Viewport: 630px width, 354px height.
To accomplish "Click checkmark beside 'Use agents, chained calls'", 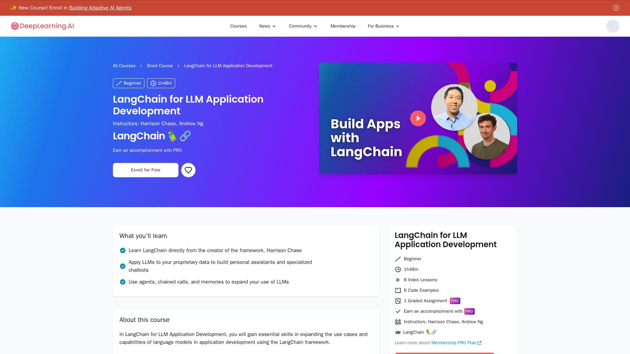I will pos(122,282).
